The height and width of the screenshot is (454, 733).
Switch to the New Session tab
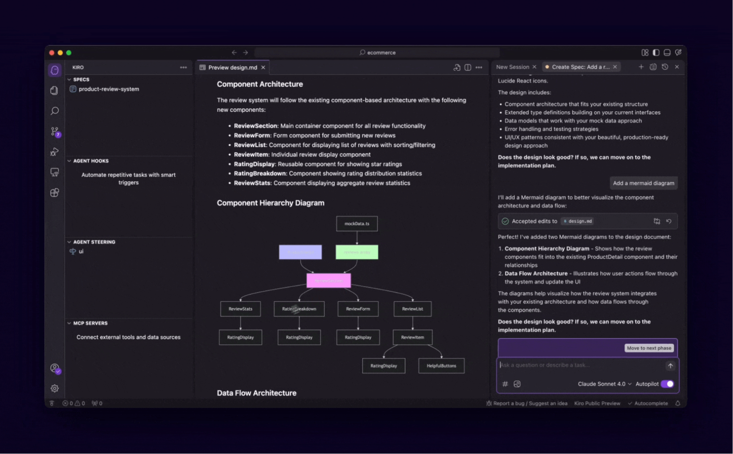coord(513,67)
